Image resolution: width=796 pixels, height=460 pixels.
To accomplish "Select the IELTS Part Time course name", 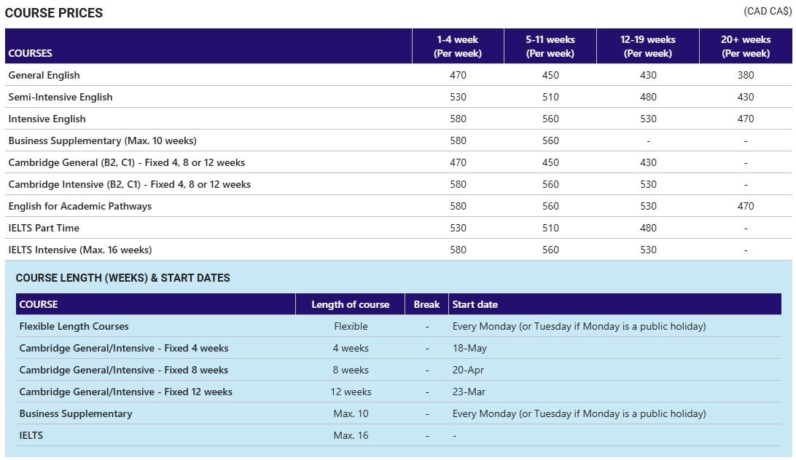I will coord(44,228).
